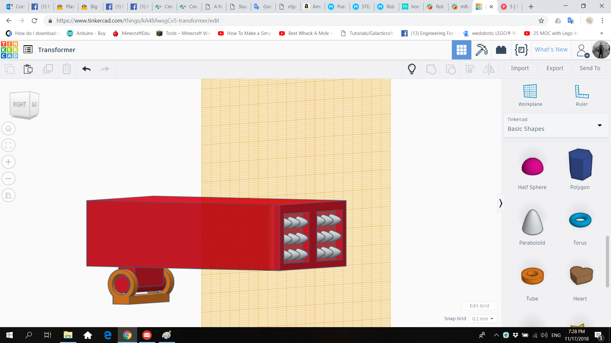Click the home view button
The image size is (611, 343).
(9, 129)
